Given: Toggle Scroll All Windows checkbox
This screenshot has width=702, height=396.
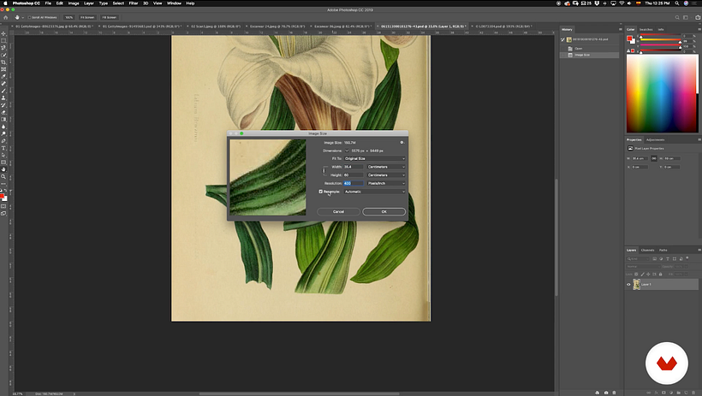Looking at the screenshot, I should pos(30,17).
